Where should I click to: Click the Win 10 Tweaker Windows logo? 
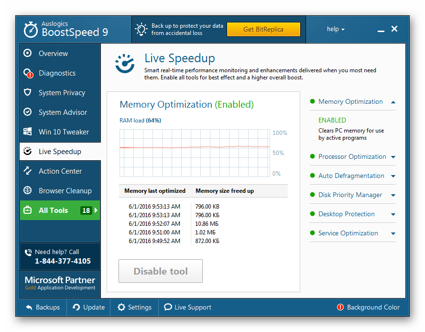28,132
